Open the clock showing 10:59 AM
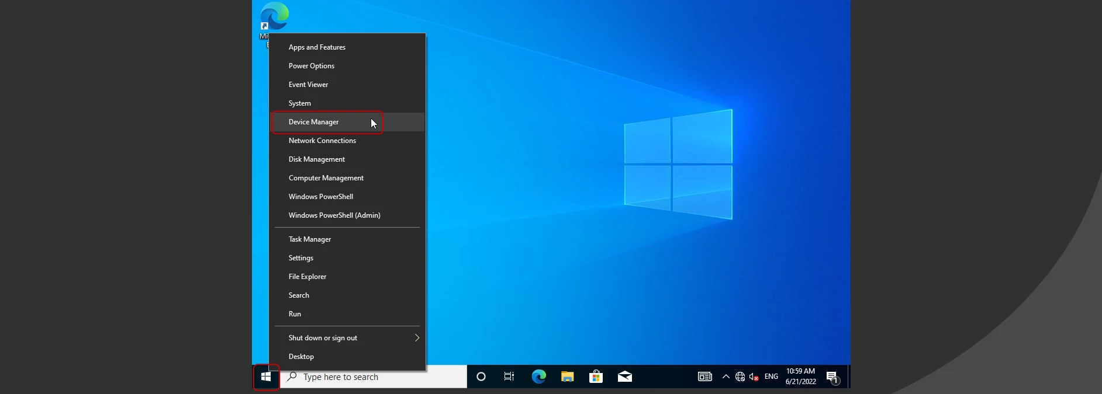The image size is (1102, 394). coord(801,376)
